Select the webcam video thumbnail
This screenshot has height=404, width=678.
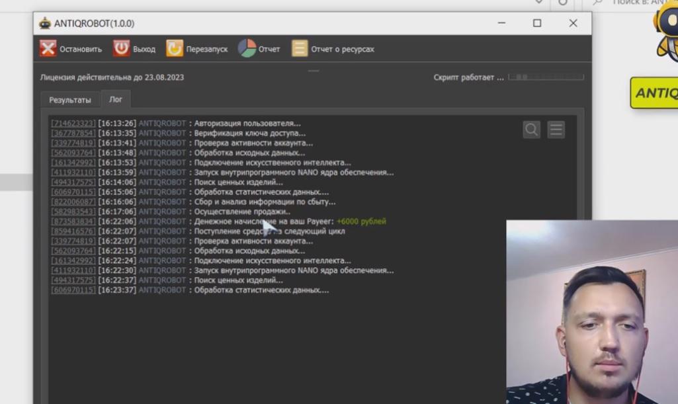point(592,312)
